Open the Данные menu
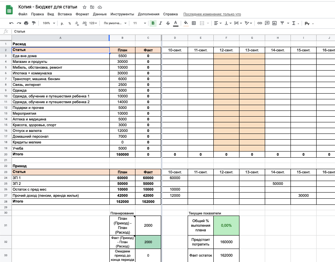 [100, 14]
